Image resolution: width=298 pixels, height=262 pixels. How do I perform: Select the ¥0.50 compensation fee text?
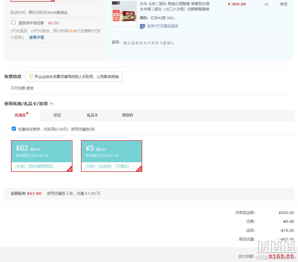click(53, 23)
